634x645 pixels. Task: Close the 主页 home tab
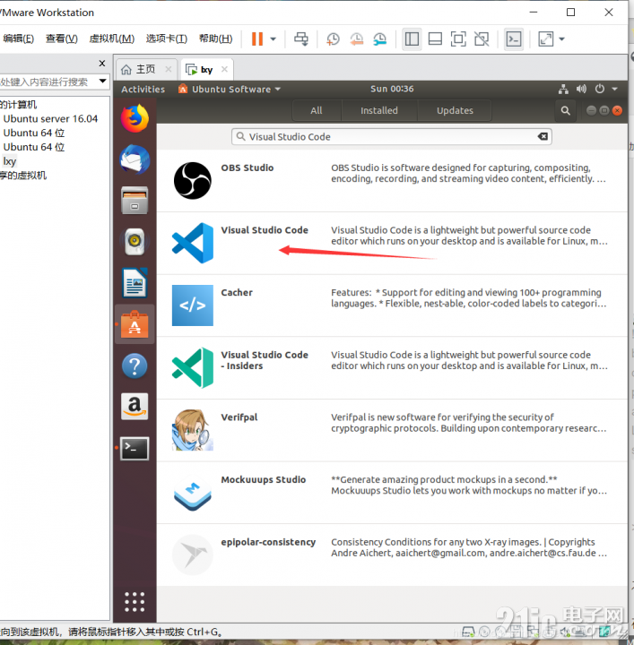pyautogui.click(x=169, y=69)
